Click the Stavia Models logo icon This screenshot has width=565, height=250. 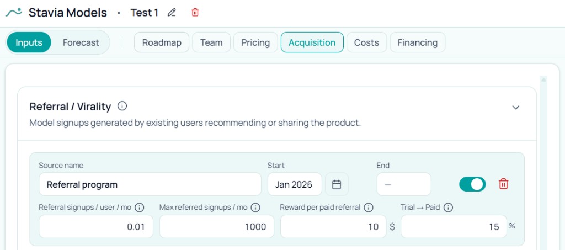(x=14, y=13)
